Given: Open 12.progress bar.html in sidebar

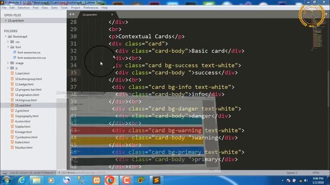Looking at the screenshot, I should pos(28,89).
